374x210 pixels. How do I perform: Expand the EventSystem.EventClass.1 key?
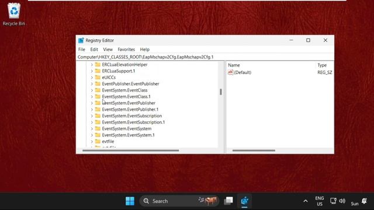[x=92, y=97]
